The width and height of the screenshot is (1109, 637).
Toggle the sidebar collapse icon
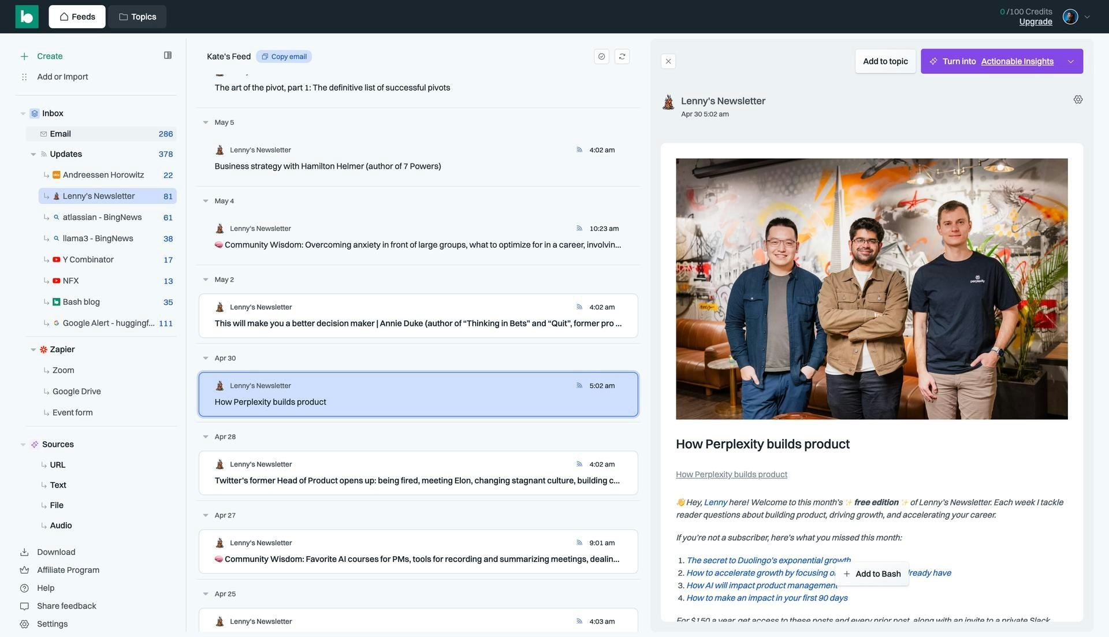[168, 55]
